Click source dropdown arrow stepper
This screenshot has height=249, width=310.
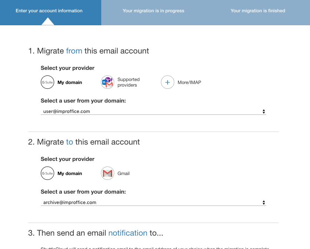pyautogui.click(x=264, y=111)
